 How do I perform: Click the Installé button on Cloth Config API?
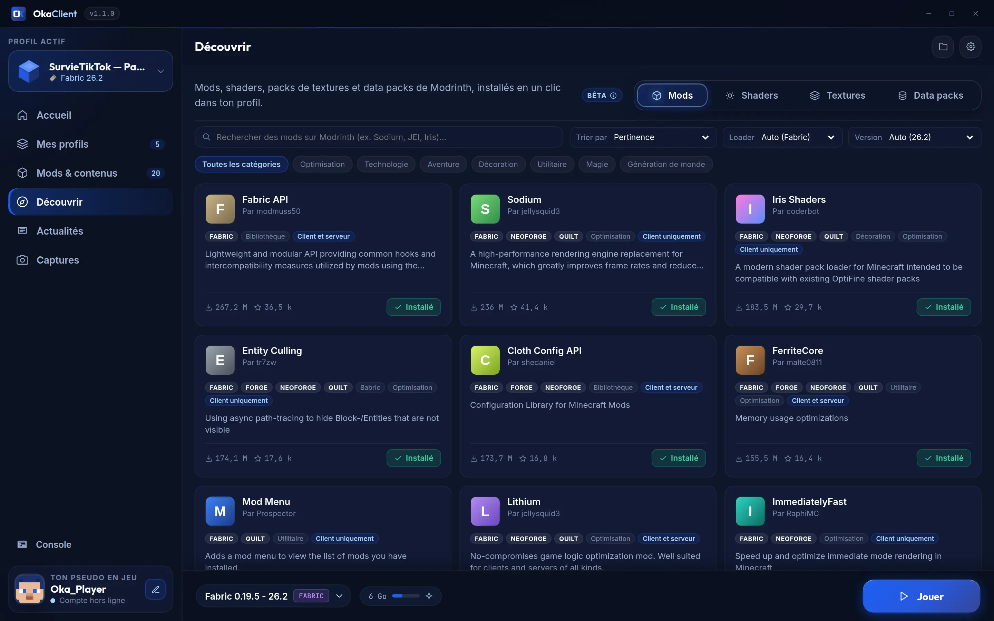(679, 458)
